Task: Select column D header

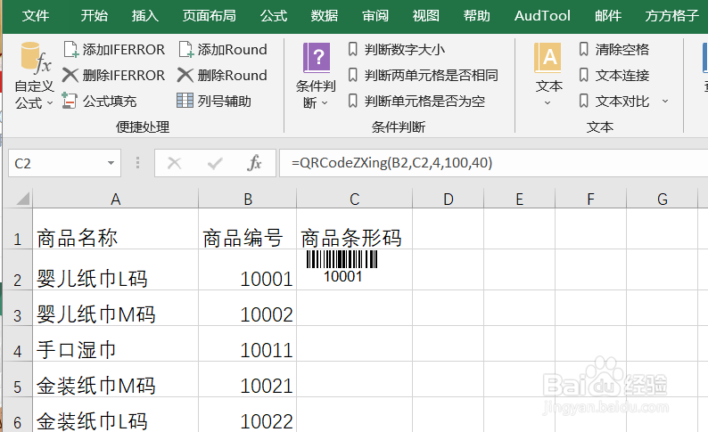Action: 448,199
